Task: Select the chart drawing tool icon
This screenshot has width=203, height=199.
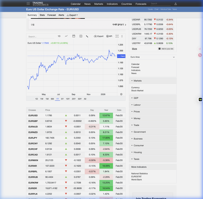Action: click(87, 36)
